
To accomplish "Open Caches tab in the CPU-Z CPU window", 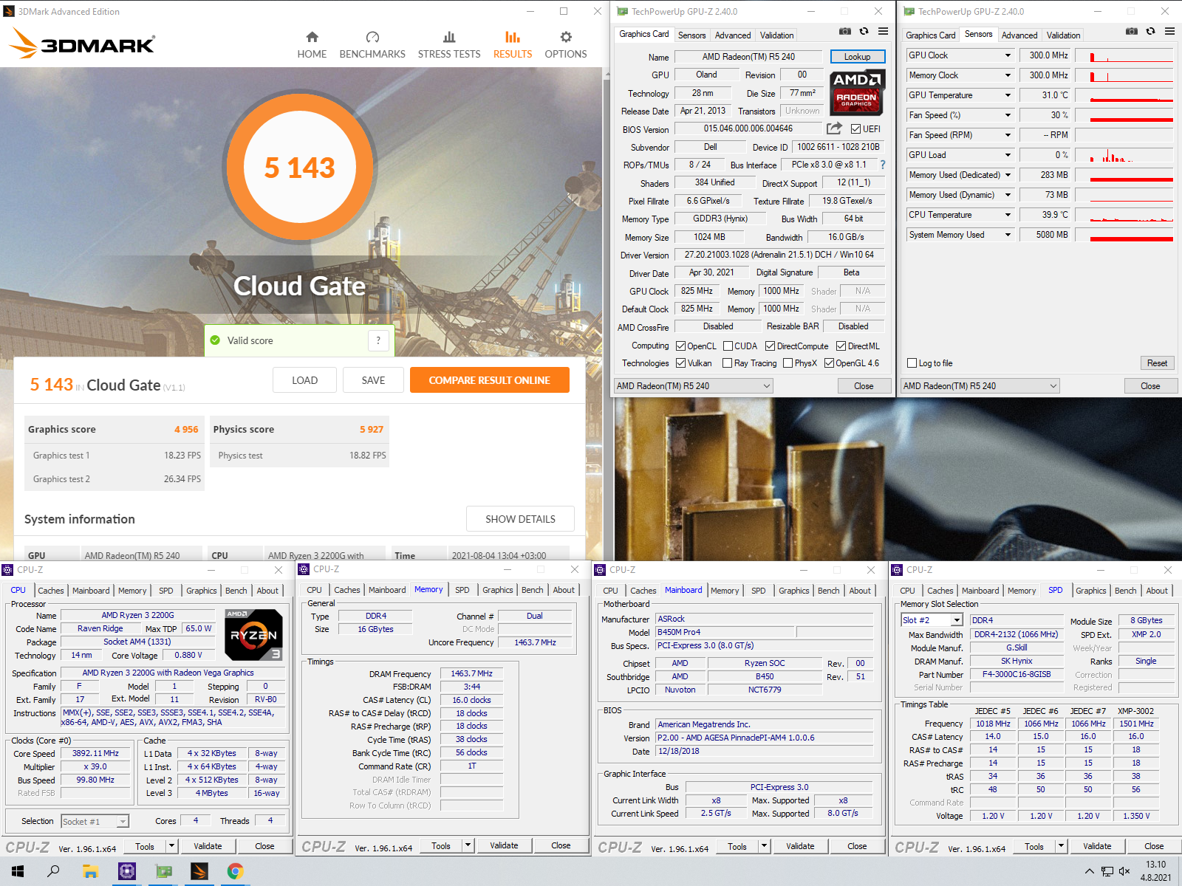I will (51, 591).
